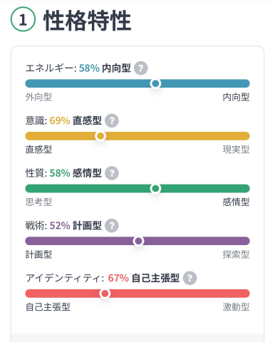275x342 pixels.
Task: Click the 外向型 label under blue bar
Action: (x=38, y=97)
